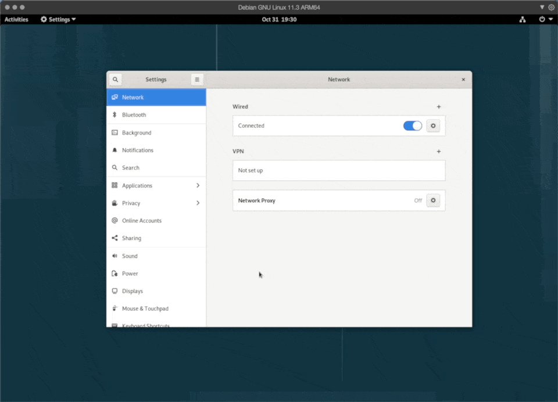558x402 pixels.
Task: Open the Activities overview
Action: point(16,19)
